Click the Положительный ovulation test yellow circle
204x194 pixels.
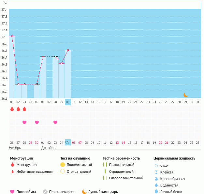63,165
